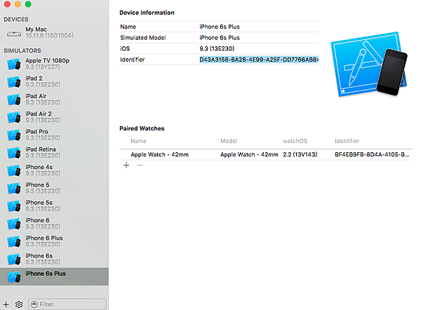The image size is (421, 310).
Task: Select iPhone 6s simulator name
Action: 39,255
